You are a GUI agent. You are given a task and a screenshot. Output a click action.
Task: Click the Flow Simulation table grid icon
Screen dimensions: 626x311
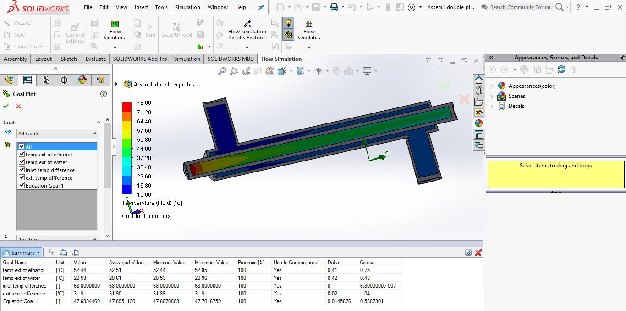point(309,23)
